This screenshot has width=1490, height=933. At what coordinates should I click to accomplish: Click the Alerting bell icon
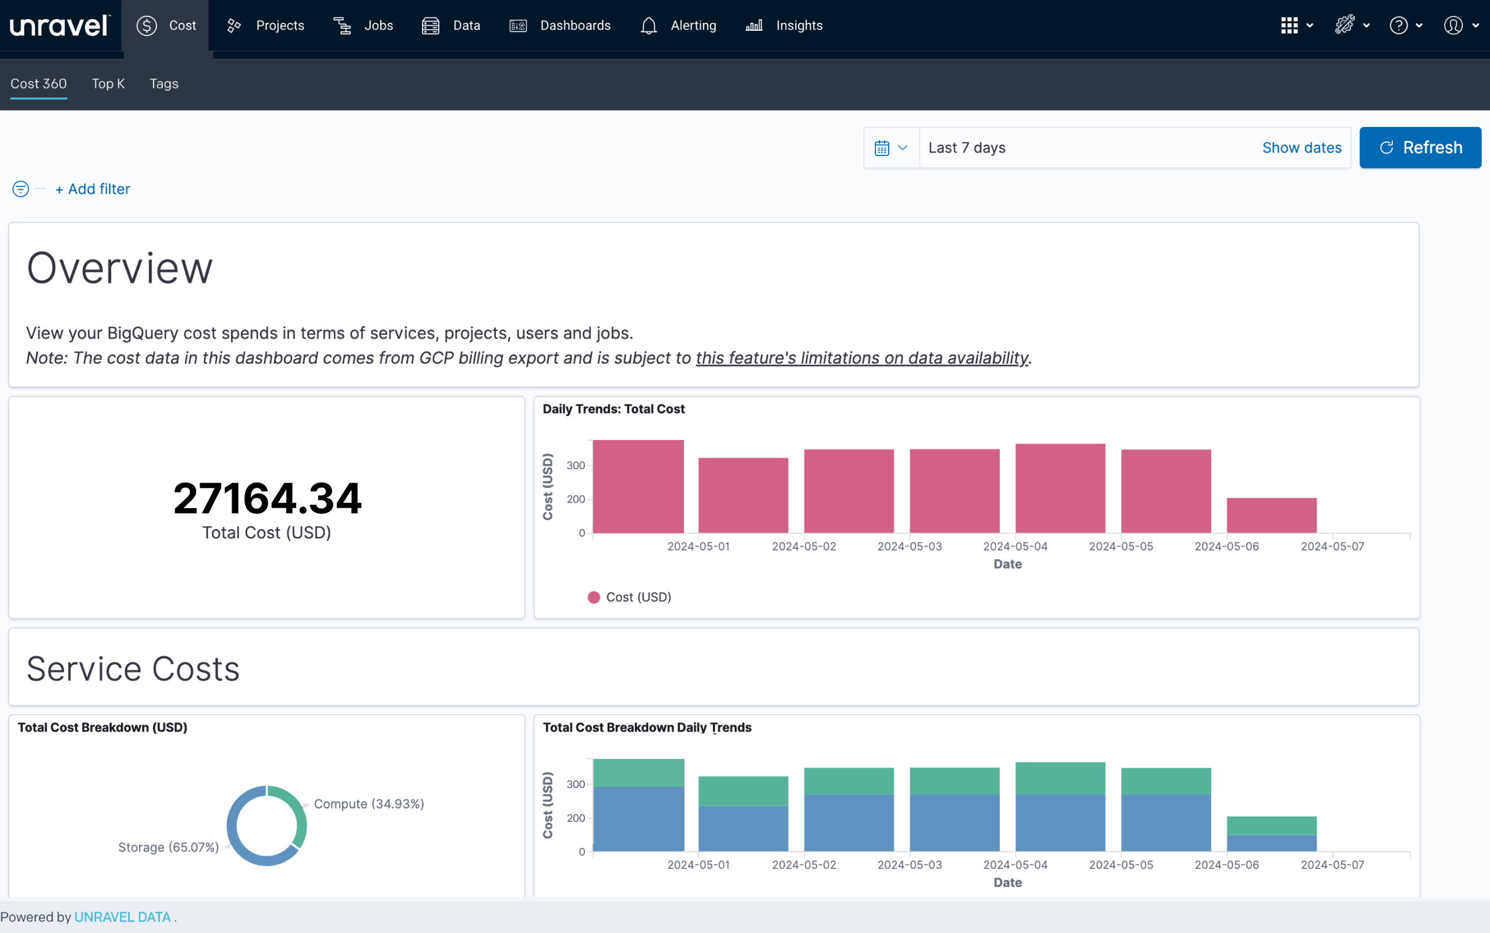(x=648, y=25)
